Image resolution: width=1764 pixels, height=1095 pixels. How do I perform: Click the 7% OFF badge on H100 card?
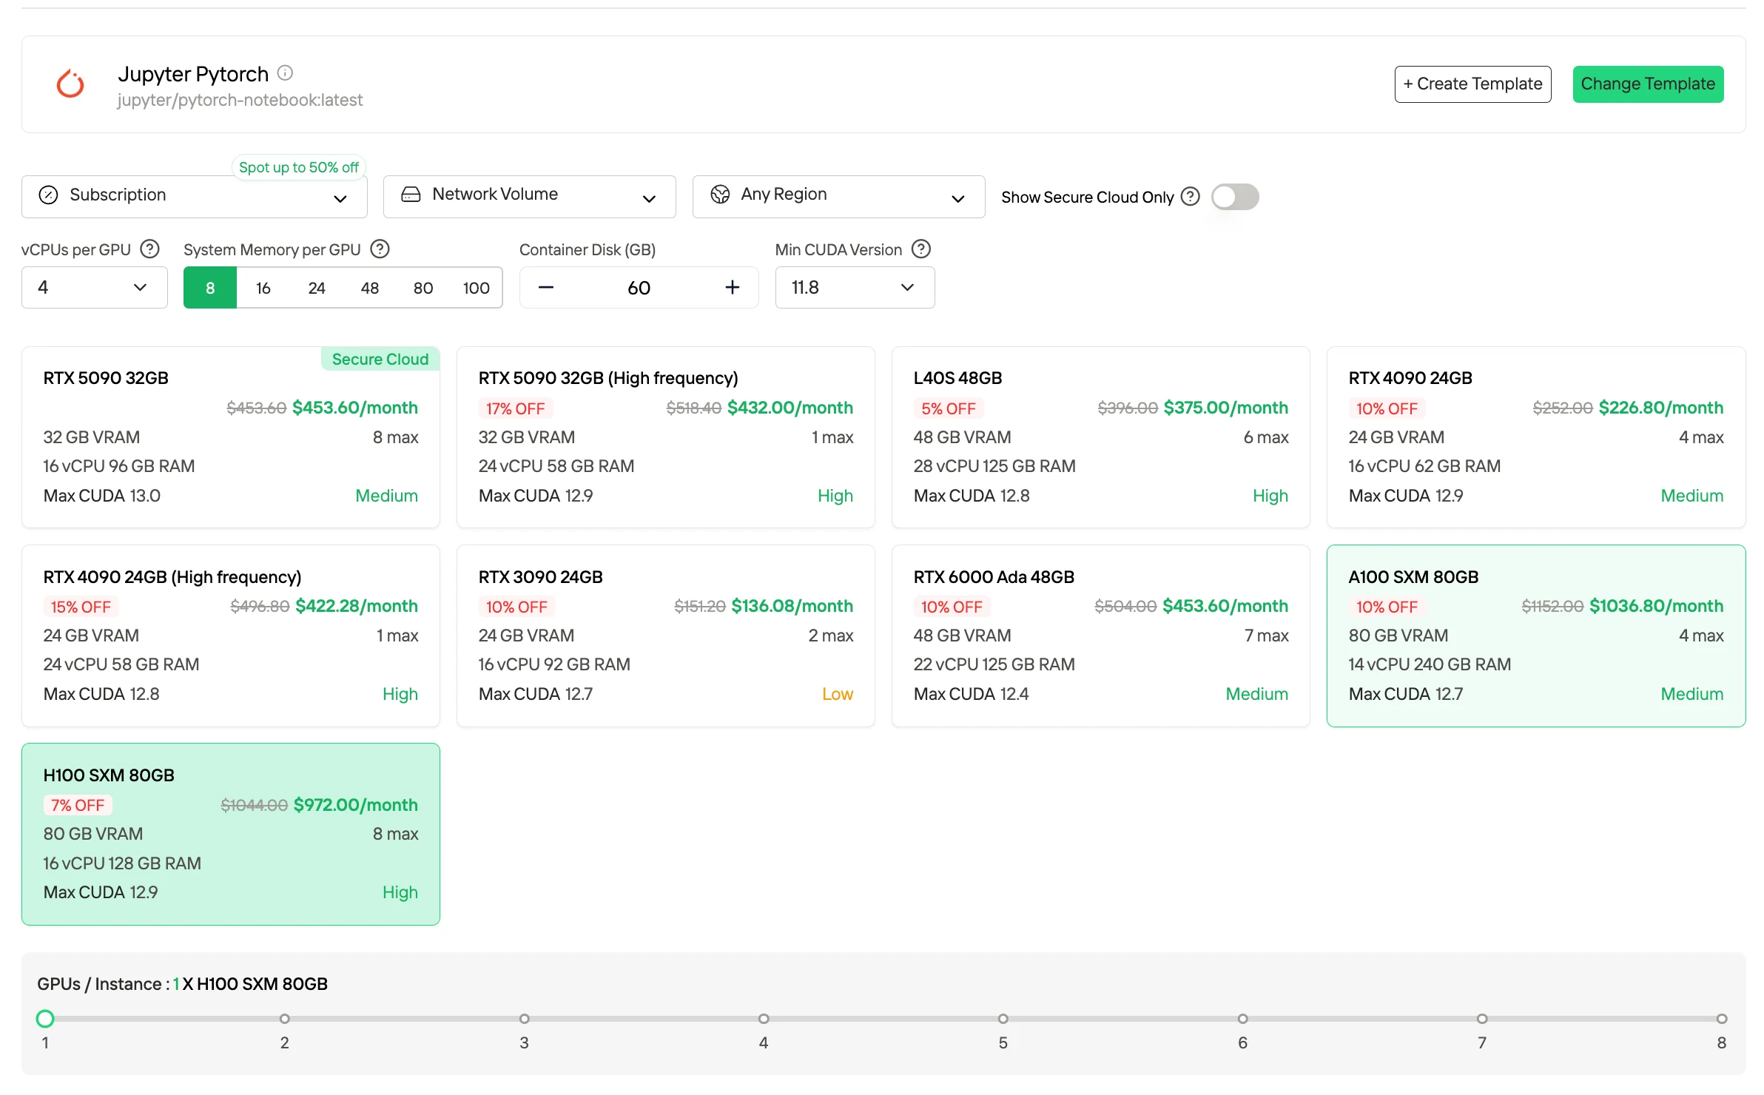click(x=78, y=805)
